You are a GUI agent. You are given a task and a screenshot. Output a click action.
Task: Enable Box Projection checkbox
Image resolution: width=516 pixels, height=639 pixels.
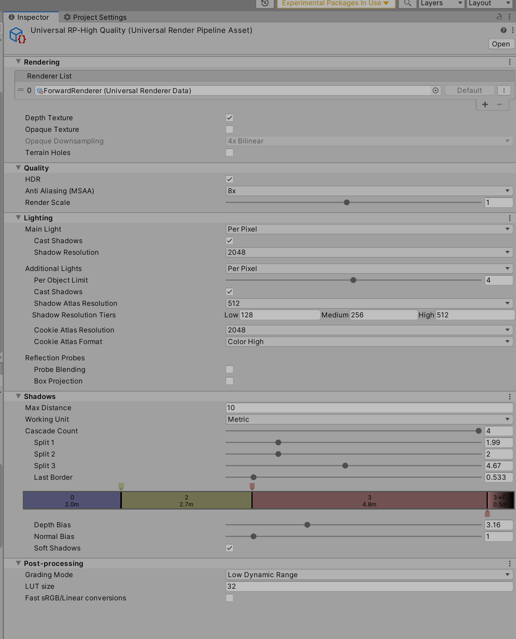point(229,381)
